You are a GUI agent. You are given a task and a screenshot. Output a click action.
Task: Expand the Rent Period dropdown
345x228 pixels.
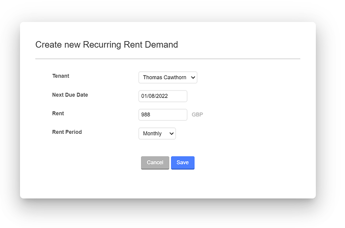(x=157, y=134)
